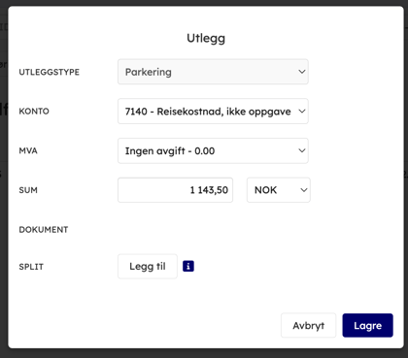Click the chevron arrow on the MVA field
Viewport: 408px width, 358px height.
(x=302, y=150)
